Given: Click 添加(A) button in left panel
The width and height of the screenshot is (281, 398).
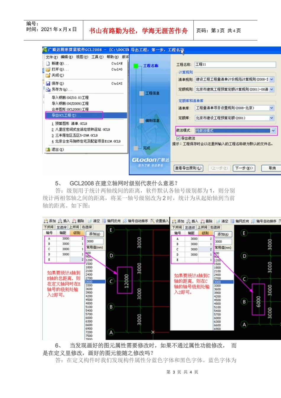Looking at the screenshot, I should [95, 234].
